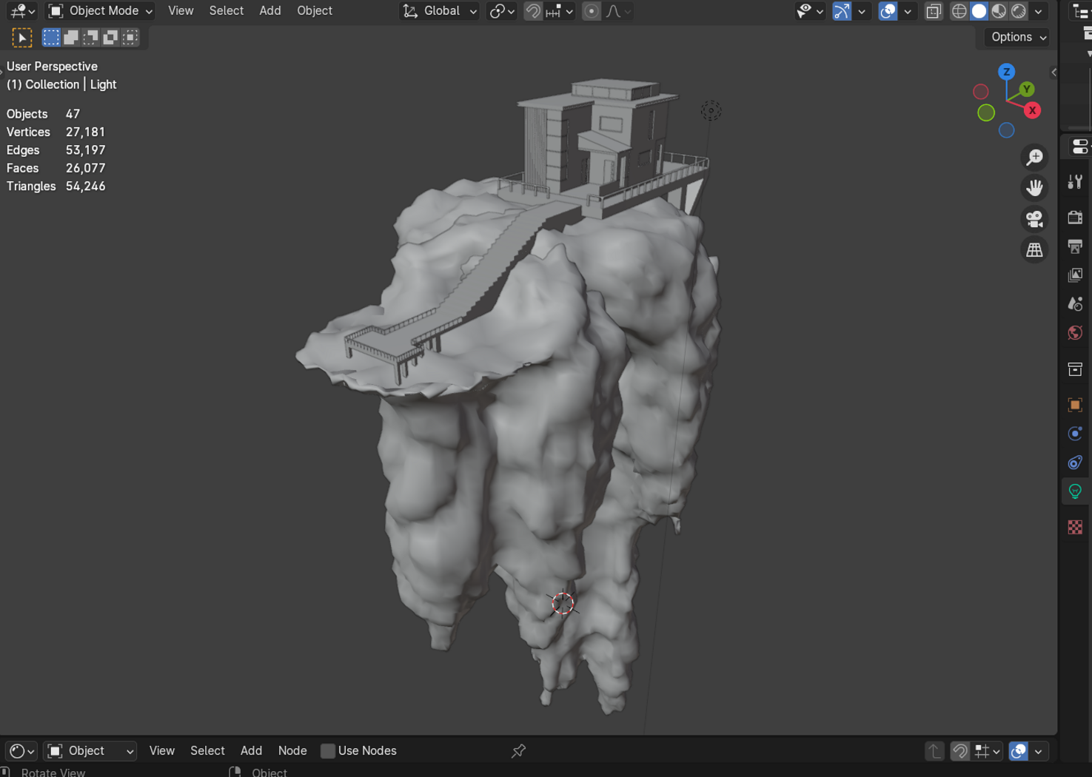Open the node editor Object type dropdown

pos(90,751)
